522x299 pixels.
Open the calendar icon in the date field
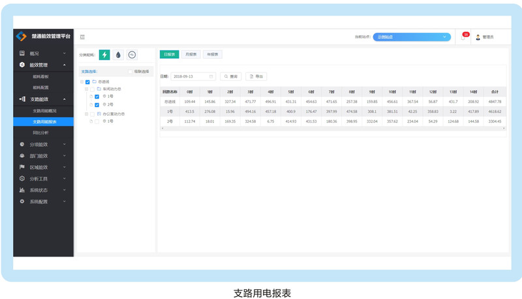[211, 76]
